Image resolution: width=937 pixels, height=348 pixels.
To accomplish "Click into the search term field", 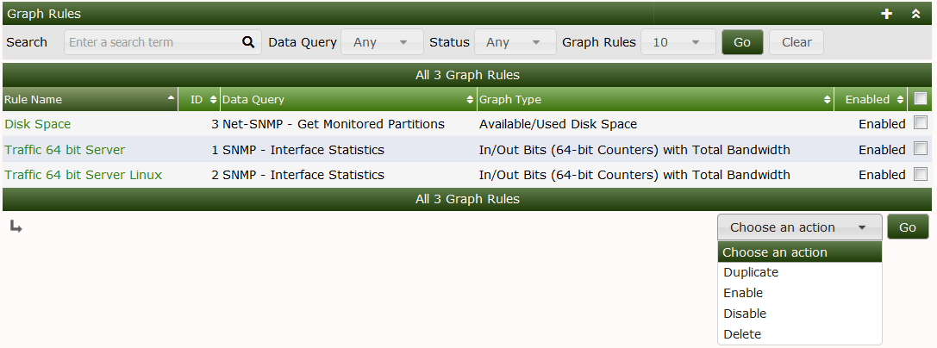I will 151,42.
